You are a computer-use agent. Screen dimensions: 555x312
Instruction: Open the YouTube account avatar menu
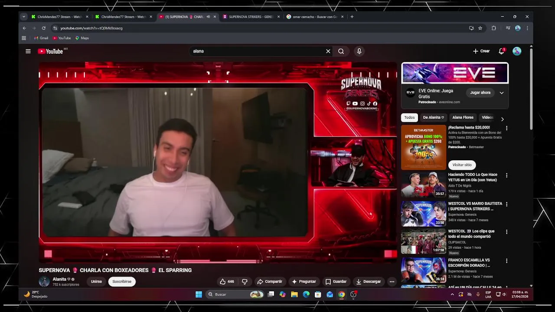point(517,51)
